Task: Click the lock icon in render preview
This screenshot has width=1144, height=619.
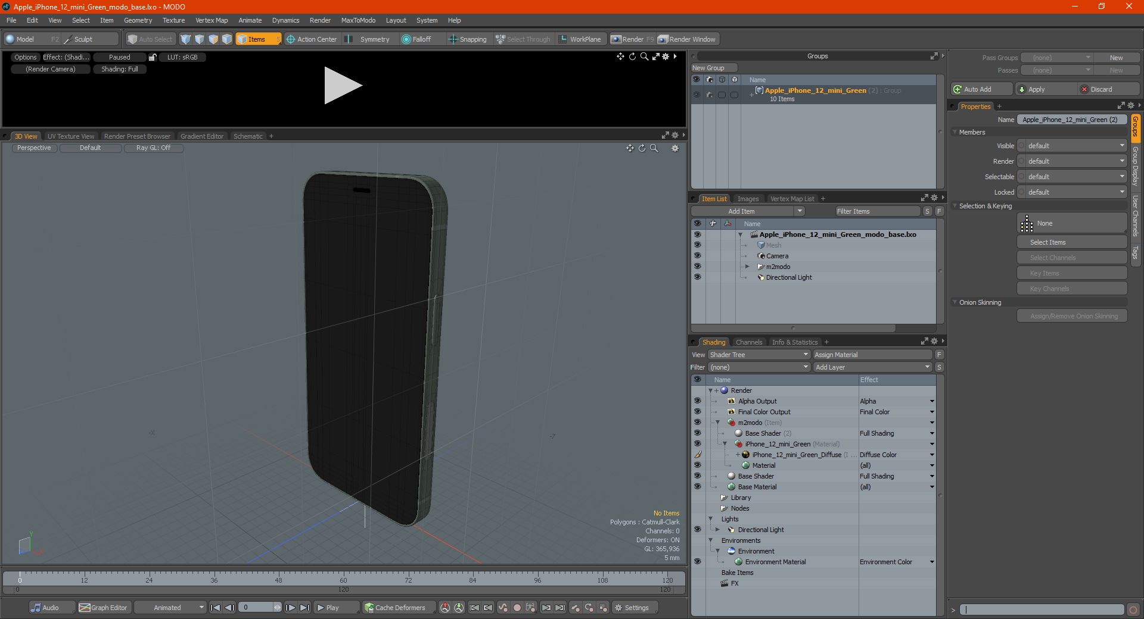Action: [153, 57]
